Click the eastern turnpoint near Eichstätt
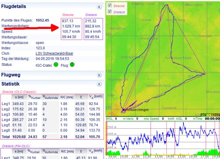 coord(205,73)
